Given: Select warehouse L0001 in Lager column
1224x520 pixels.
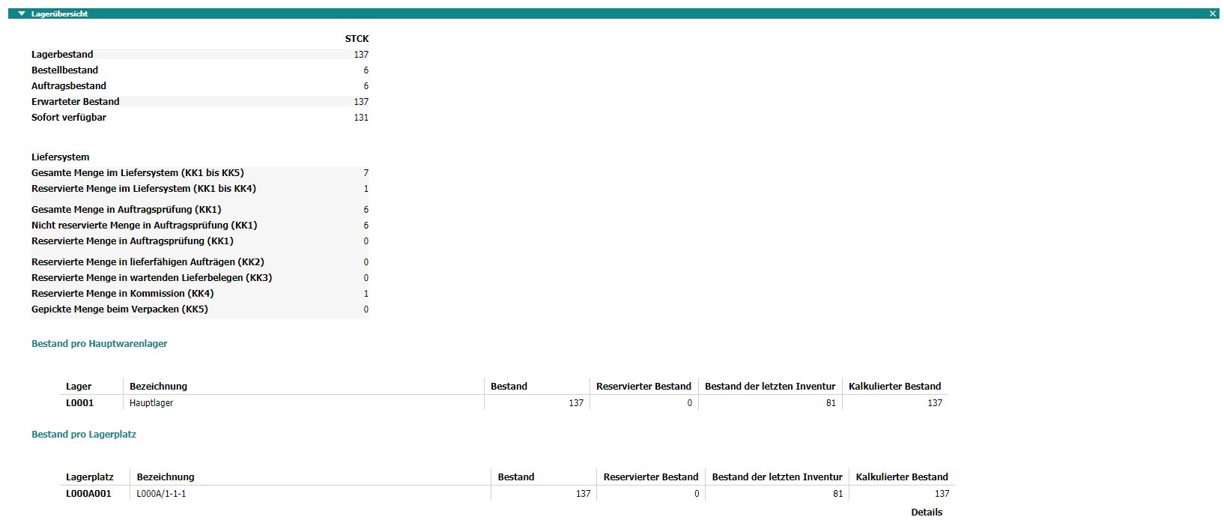Looking at the screenshot, I should pyautogui.click(x=79, y=403).
